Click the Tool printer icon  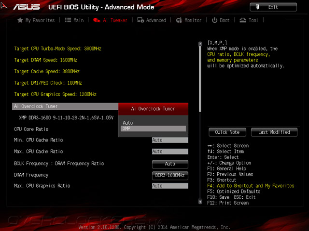[243, 20]
